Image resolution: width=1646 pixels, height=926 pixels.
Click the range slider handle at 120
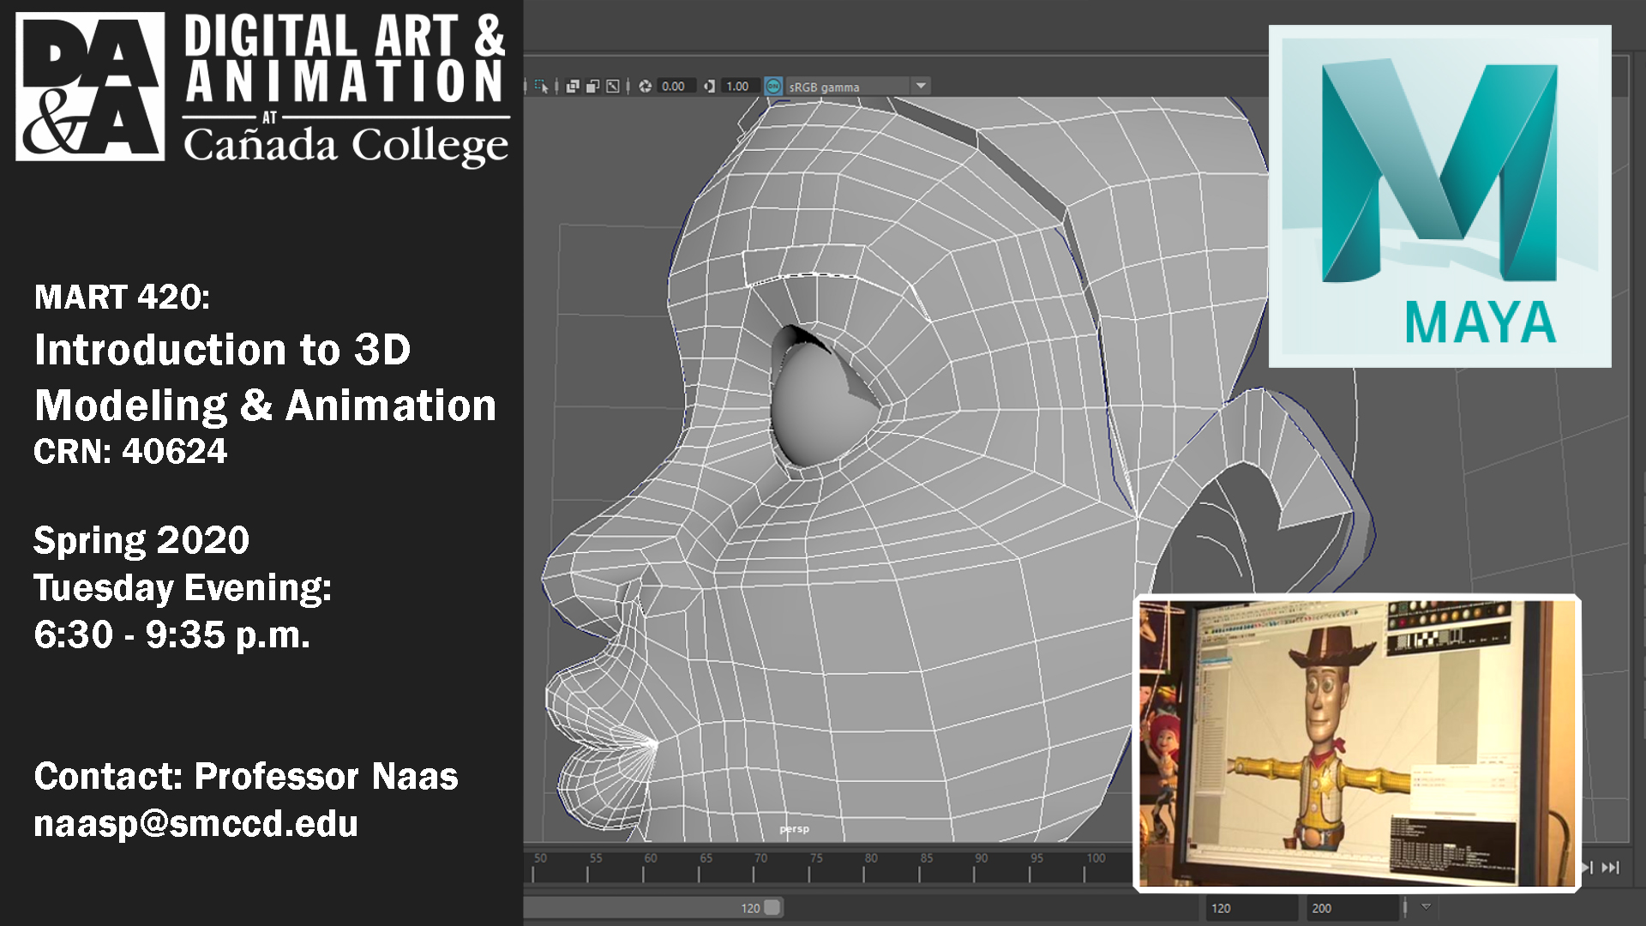coord(772,907)
